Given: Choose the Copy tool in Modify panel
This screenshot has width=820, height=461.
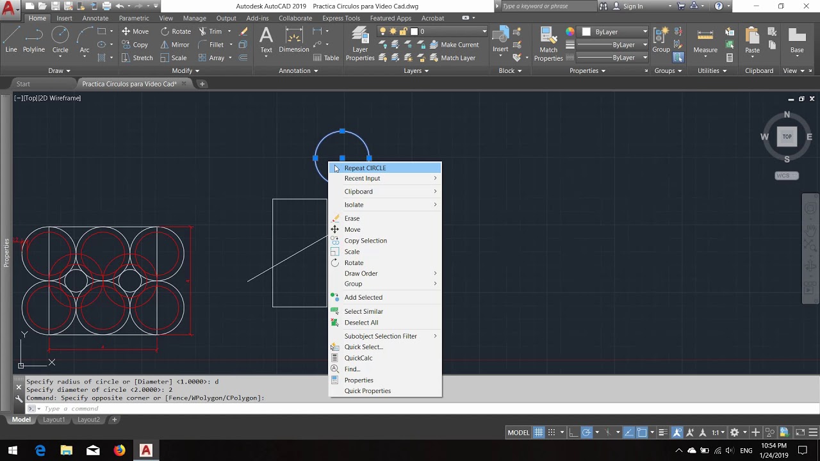Looking at the screenshot, I should (135, 45).
